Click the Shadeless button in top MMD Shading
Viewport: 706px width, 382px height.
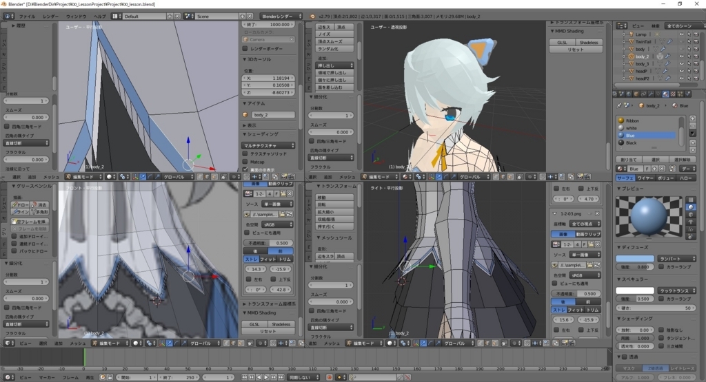point(589,42)
